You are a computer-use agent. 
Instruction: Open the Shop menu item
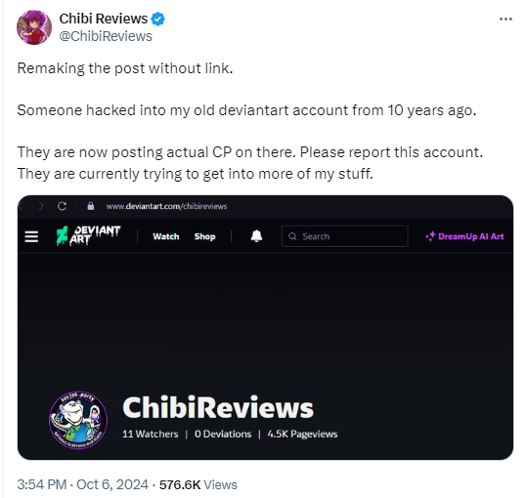(204, 236)
